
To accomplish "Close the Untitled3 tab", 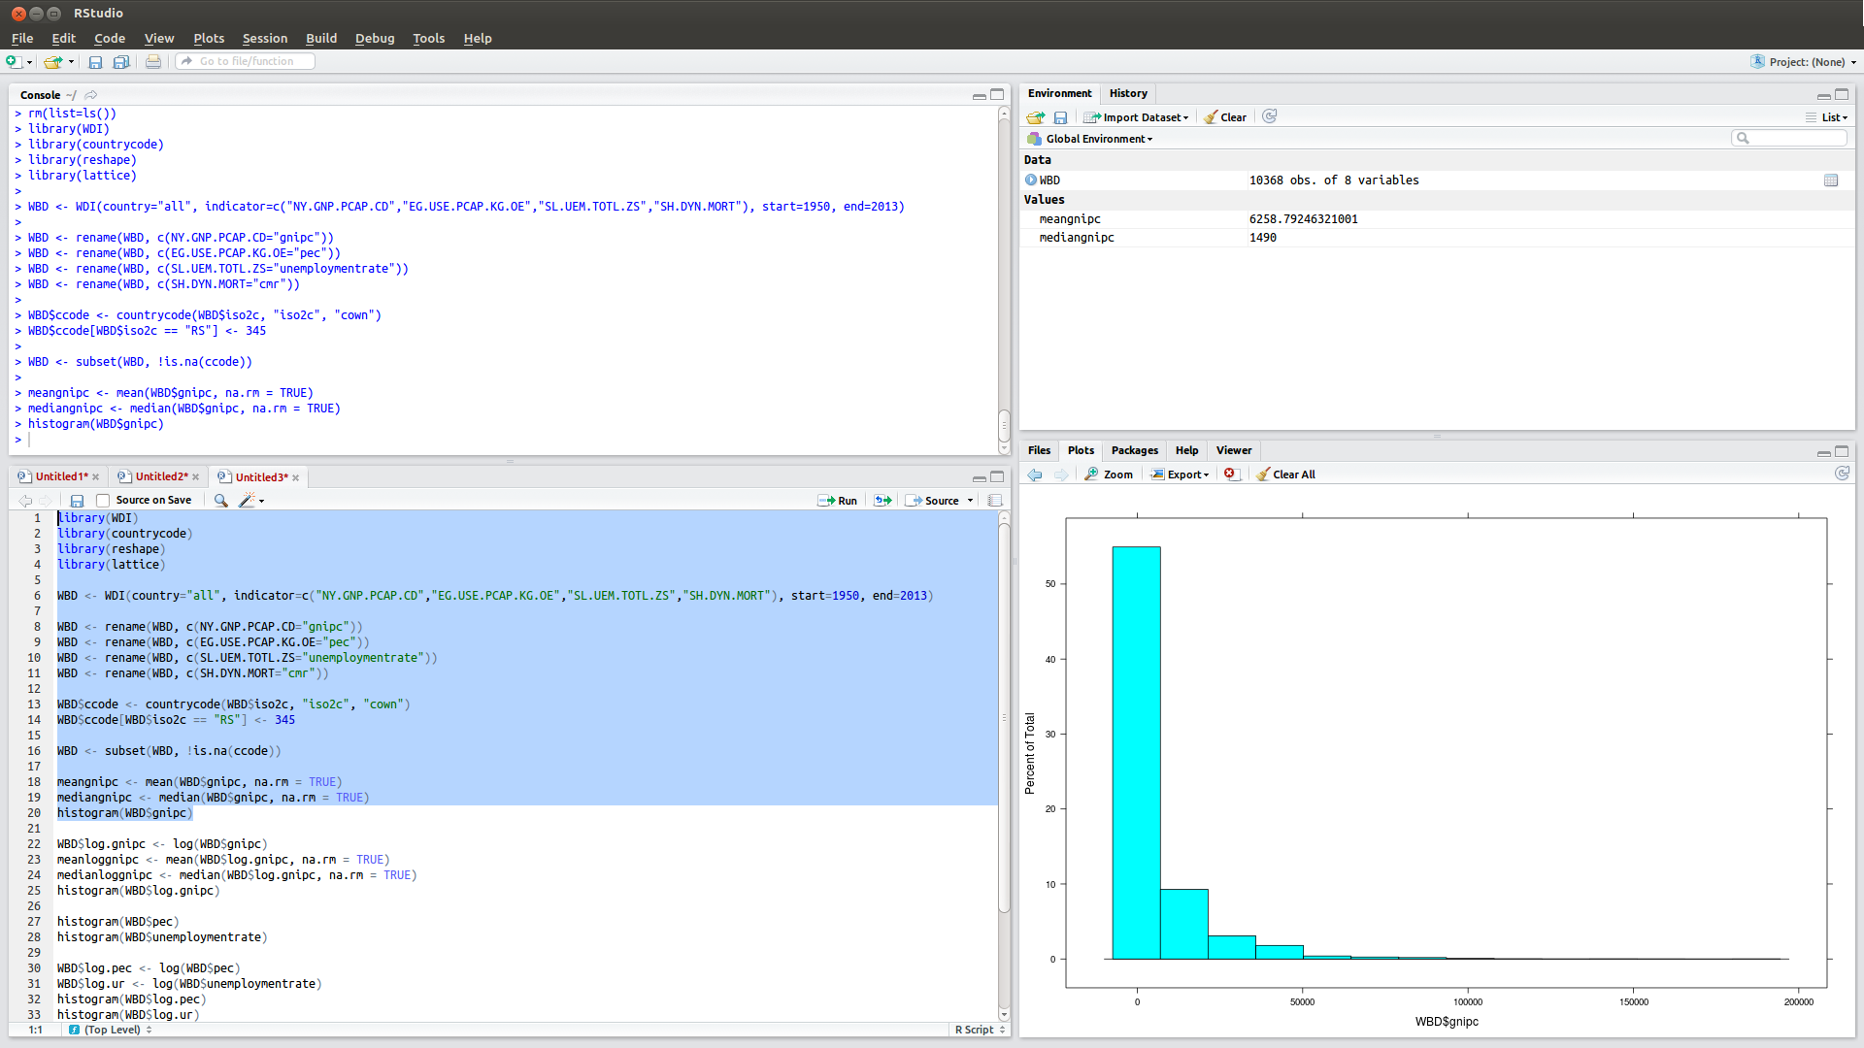I will pos(296,477).
